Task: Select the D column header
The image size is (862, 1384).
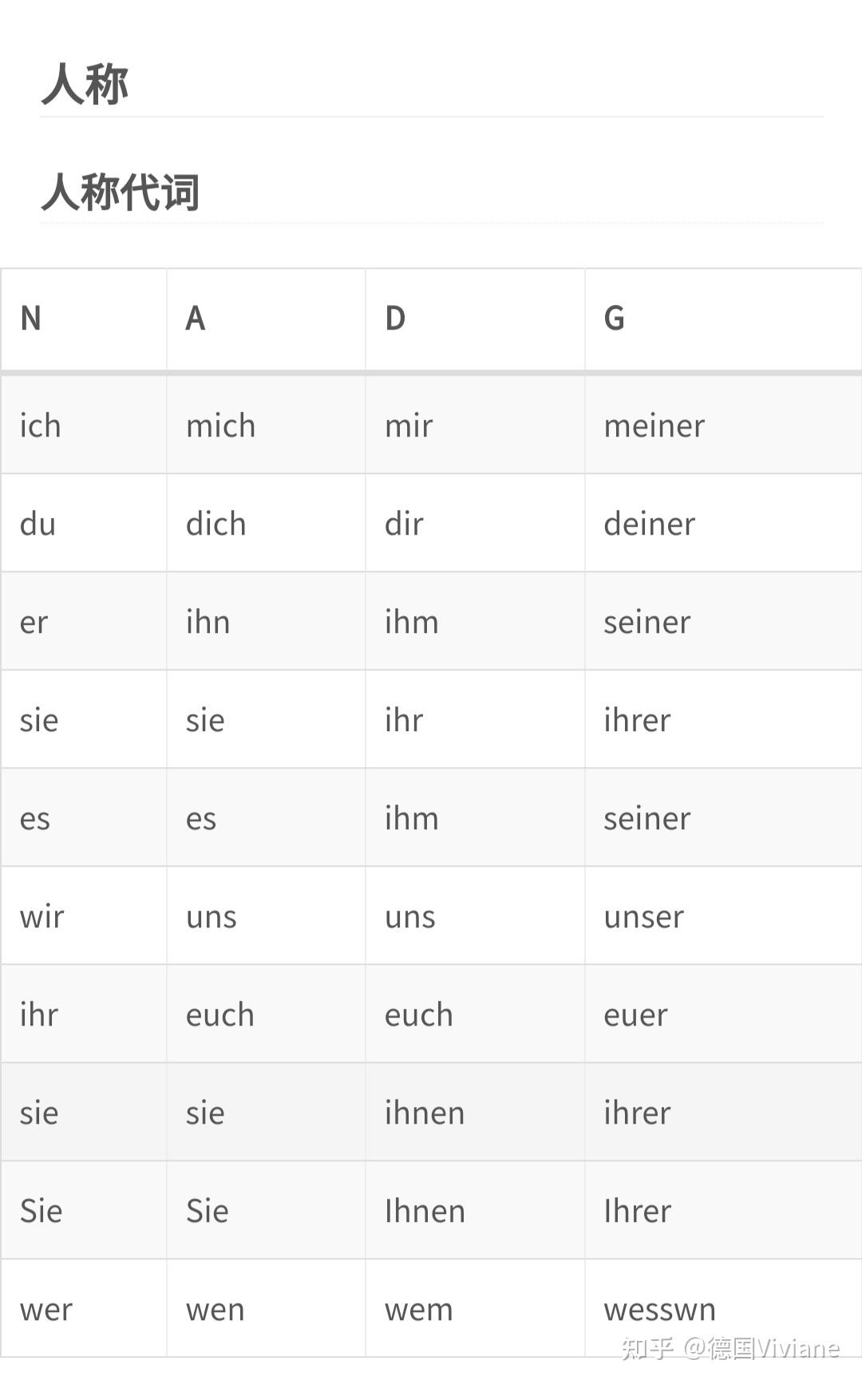Action: pos(395,318)
